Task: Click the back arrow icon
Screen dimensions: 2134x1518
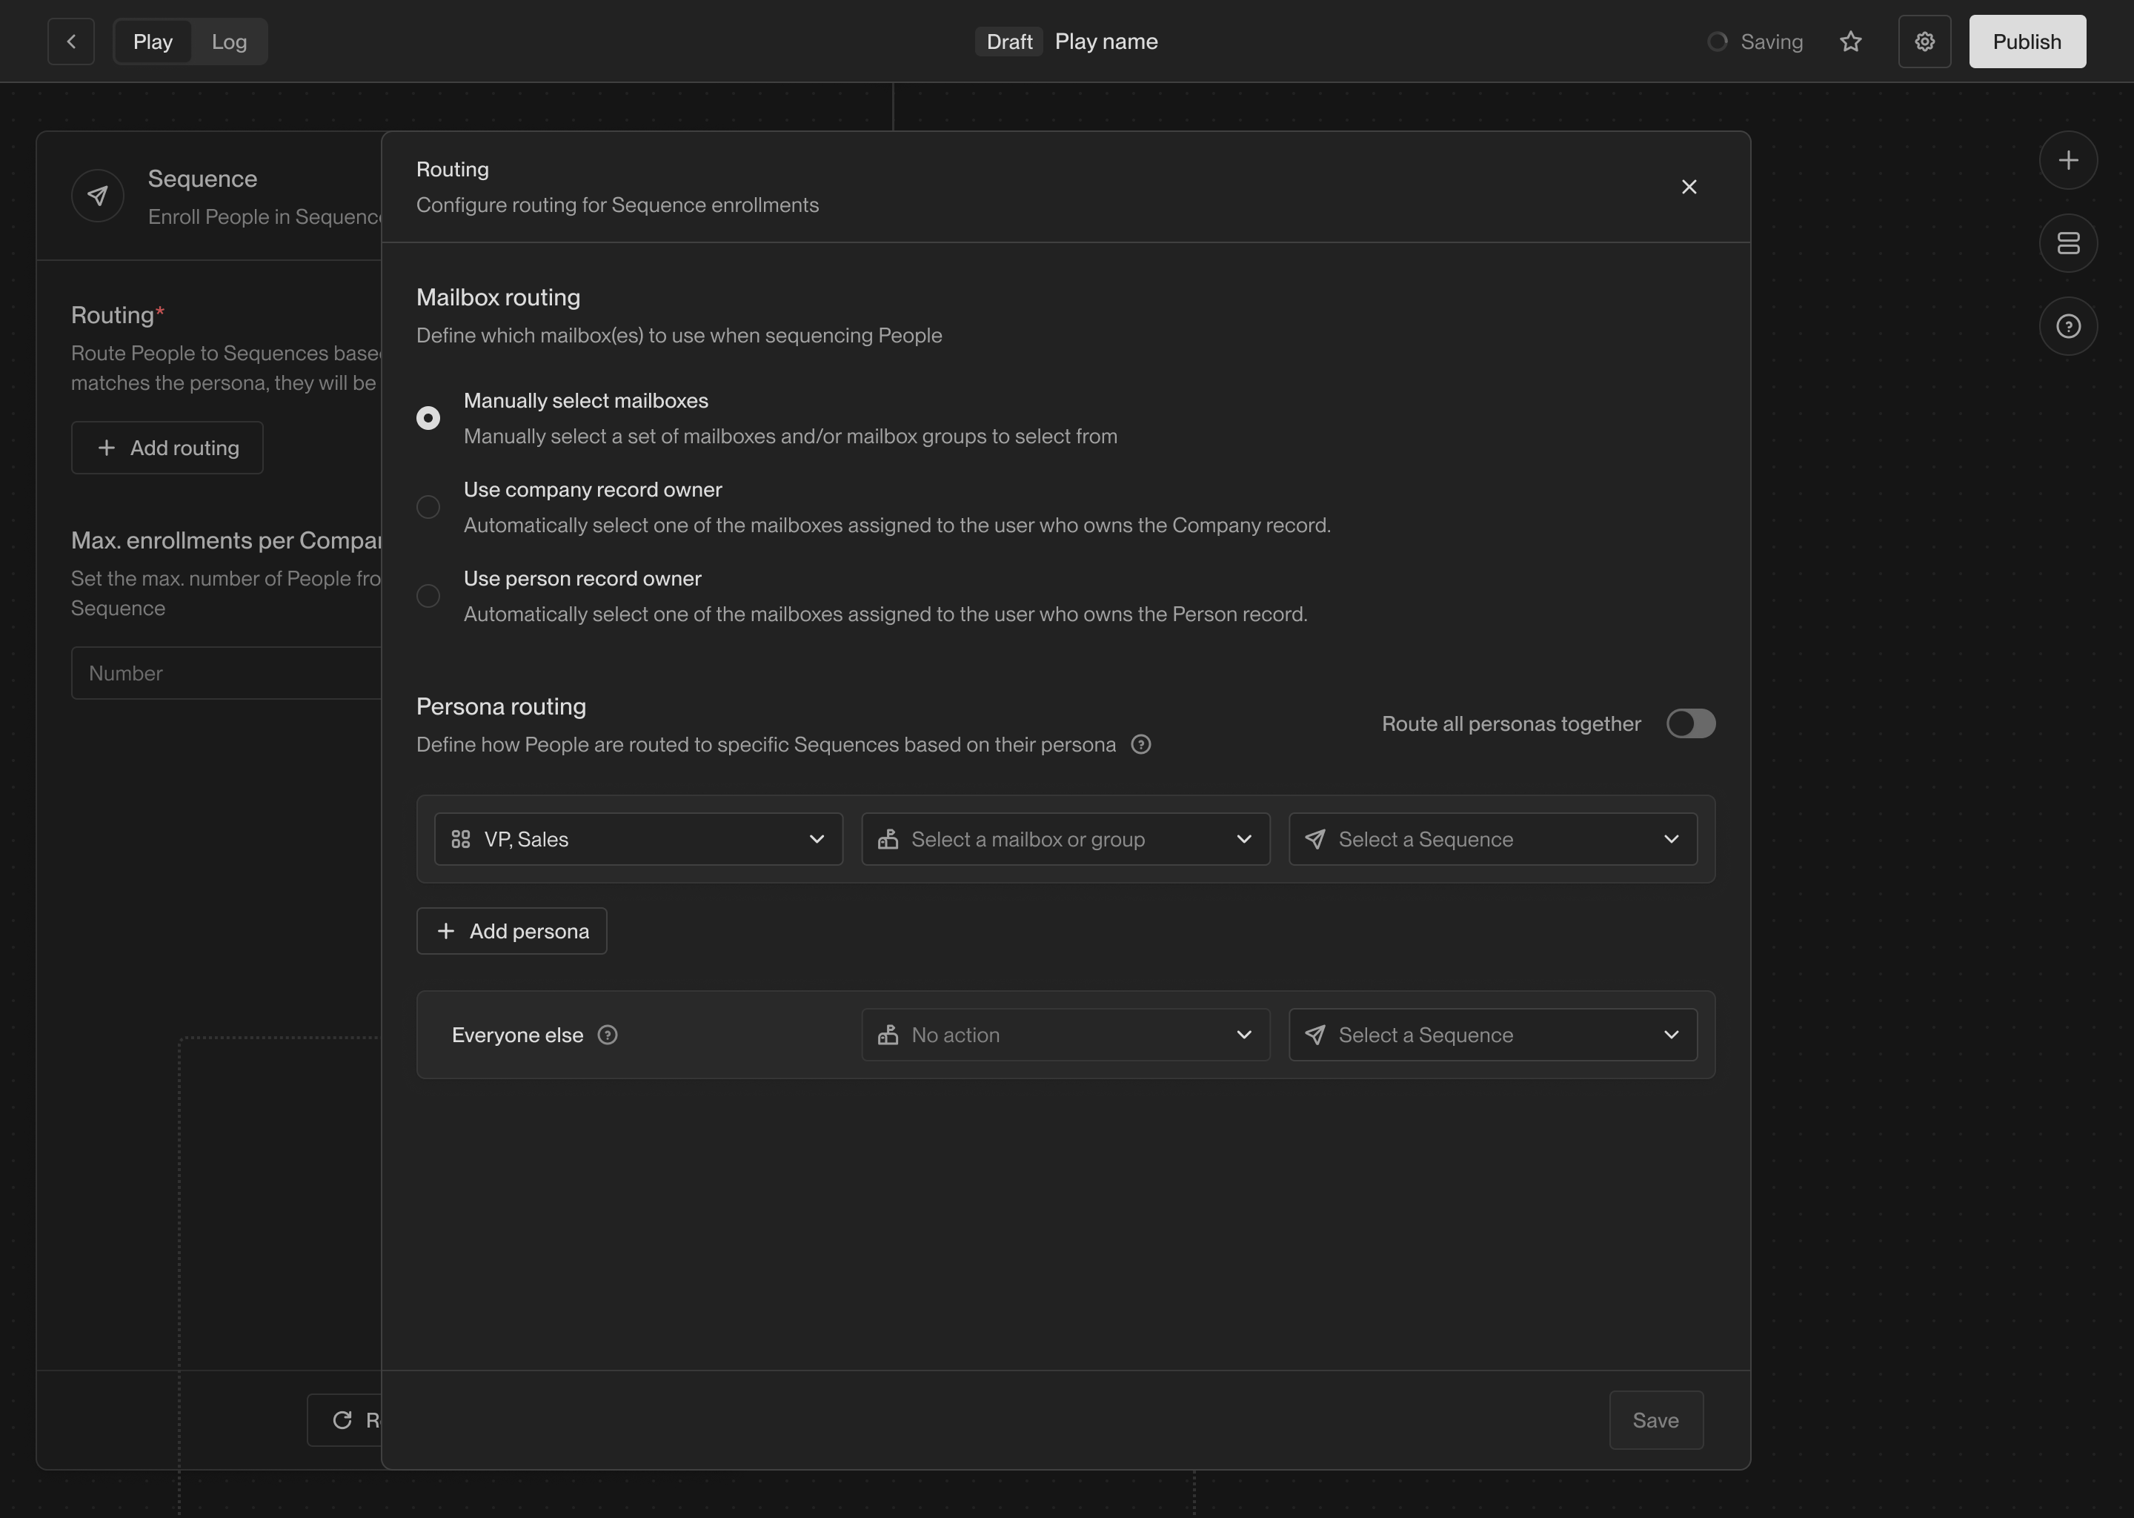Action: [71, 41]
